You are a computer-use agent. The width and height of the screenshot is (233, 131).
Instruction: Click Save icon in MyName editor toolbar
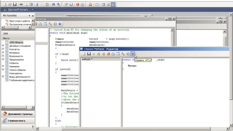tap(89, 54)
